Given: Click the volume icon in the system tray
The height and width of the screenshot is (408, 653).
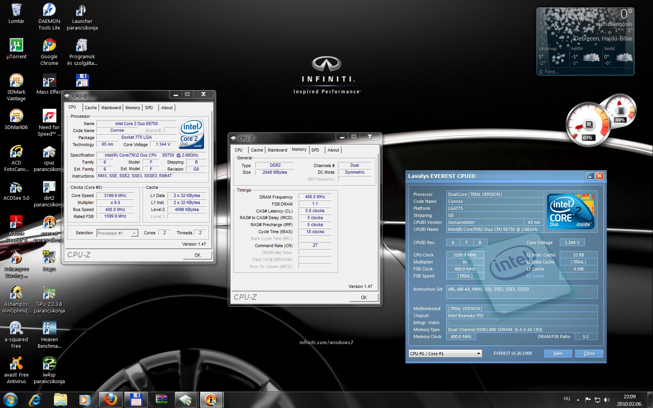Looking at the screenshot, I should click(x=607, y=399).
